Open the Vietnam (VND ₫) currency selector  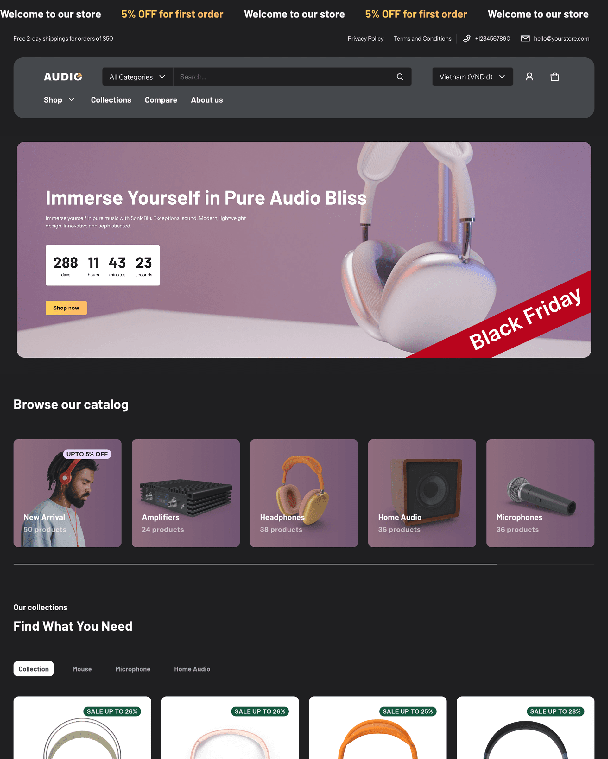[x=472, y=77]
